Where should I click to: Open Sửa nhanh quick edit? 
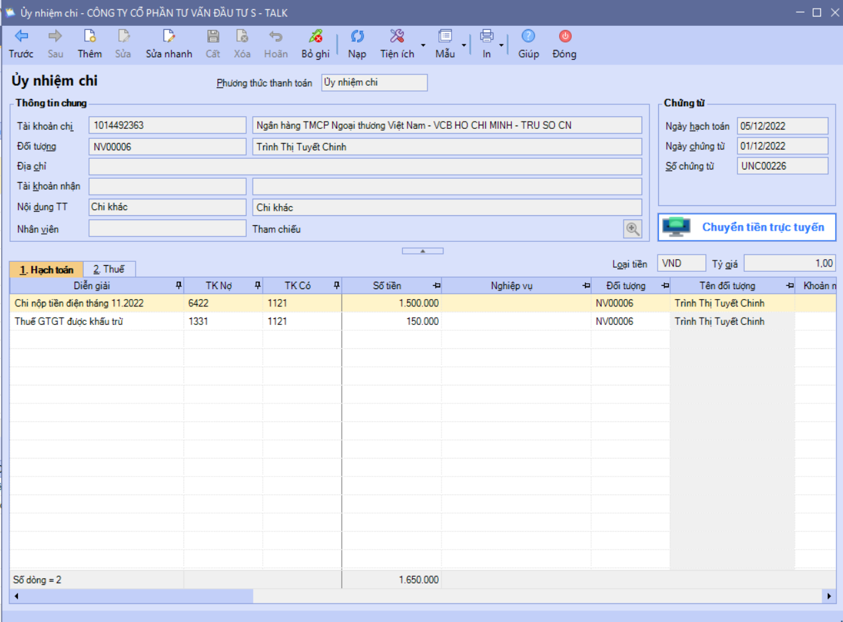pyautogui.click(x=169, y=44)
